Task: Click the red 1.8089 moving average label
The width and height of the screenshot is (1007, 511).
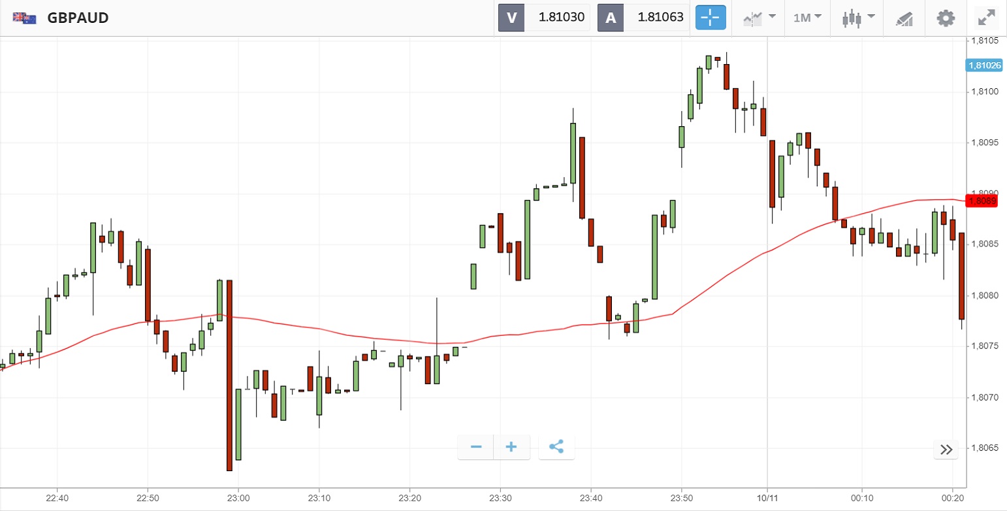Action: (x=982, y=201)
